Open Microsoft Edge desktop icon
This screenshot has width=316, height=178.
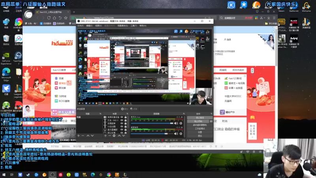click(6, 74)
